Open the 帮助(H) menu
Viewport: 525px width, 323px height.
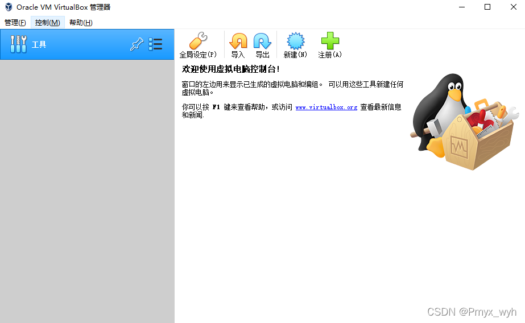point(81,22)
